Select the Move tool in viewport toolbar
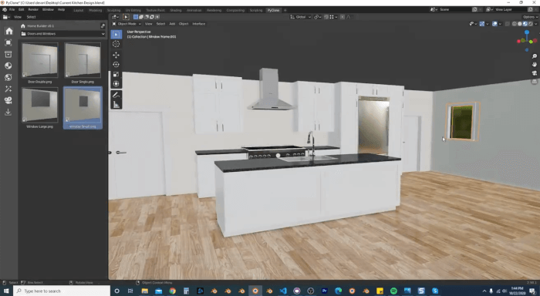This screenshot has width=540, height=296. click(x=116, y=55)
